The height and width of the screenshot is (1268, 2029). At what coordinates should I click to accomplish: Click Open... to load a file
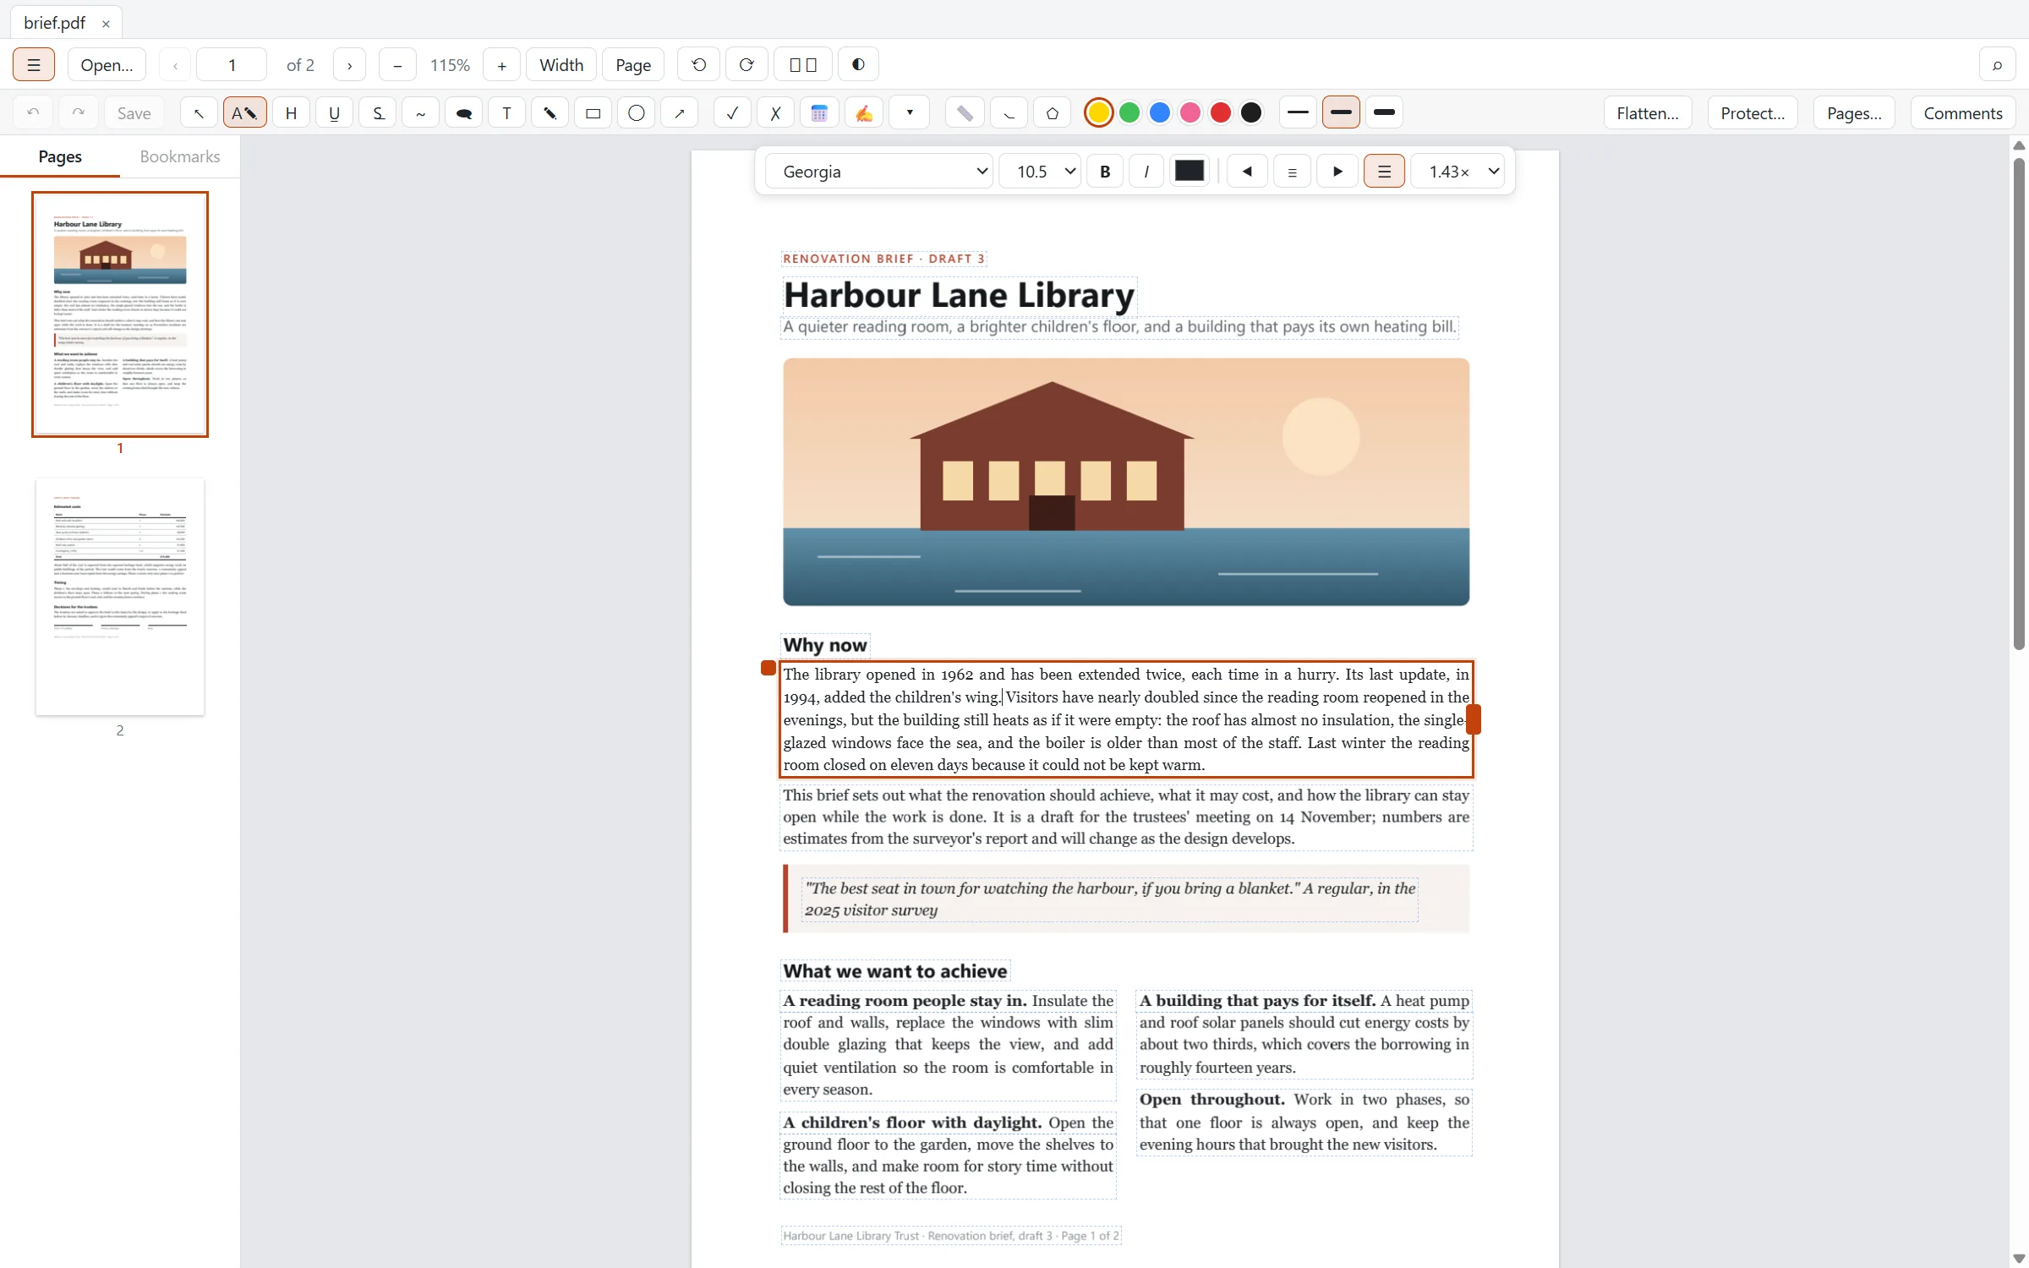(107, 65)
